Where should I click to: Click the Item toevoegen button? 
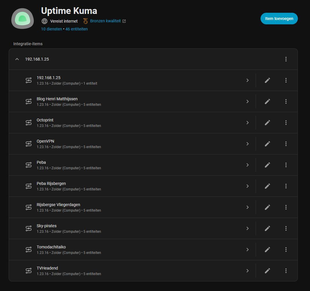(279, 19)
